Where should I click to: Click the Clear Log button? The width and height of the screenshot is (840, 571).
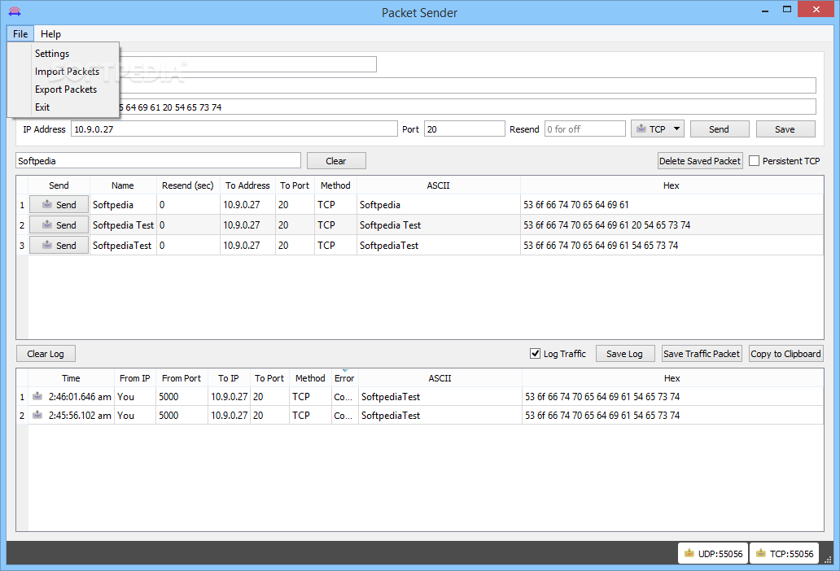click(x=46, y=354)
